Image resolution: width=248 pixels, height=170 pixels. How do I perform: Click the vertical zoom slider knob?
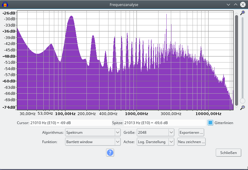point(243,101)
